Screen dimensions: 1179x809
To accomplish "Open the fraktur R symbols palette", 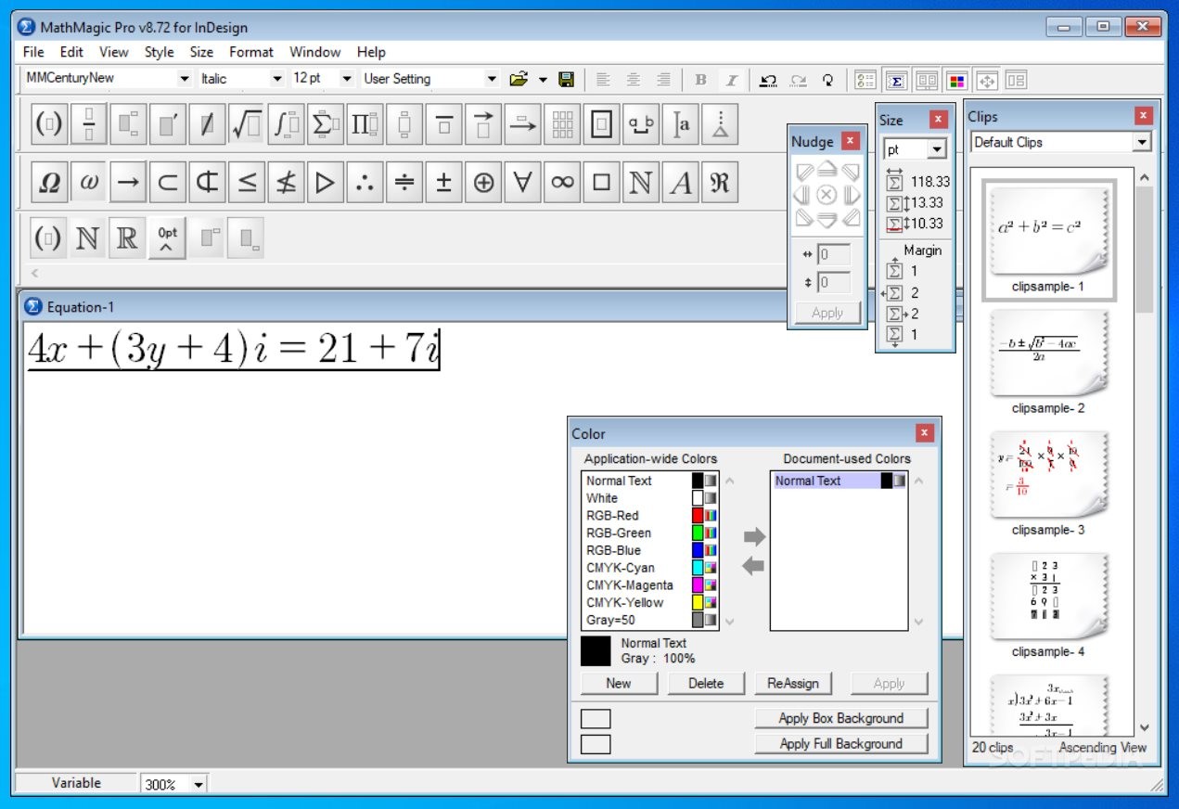I will point(720,183).
